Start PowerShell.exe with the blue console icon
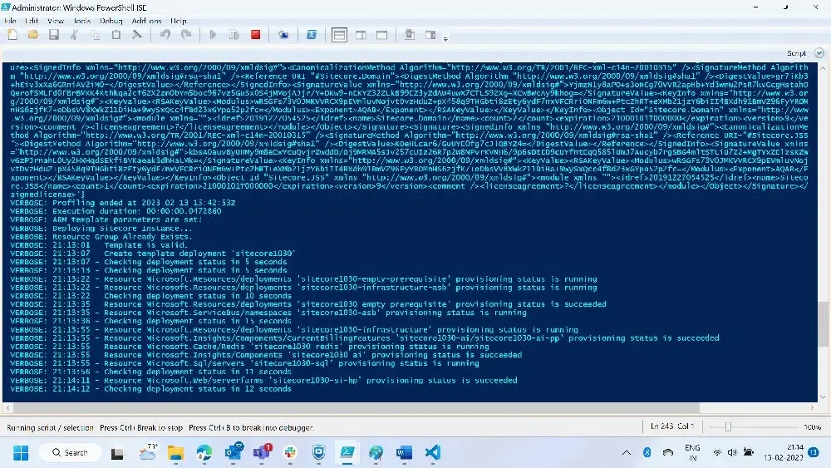 pyautogui.click(x=312, y=35)
